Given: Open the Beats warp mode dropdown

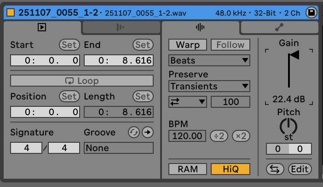Looking at the screenshot, I should [209, 60].
